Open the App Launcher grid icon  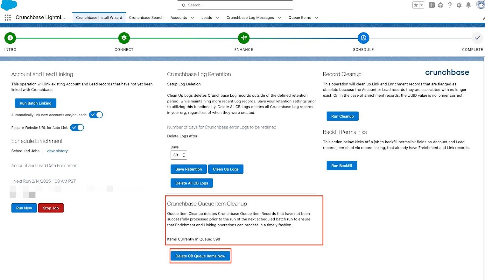click(8, 18)
